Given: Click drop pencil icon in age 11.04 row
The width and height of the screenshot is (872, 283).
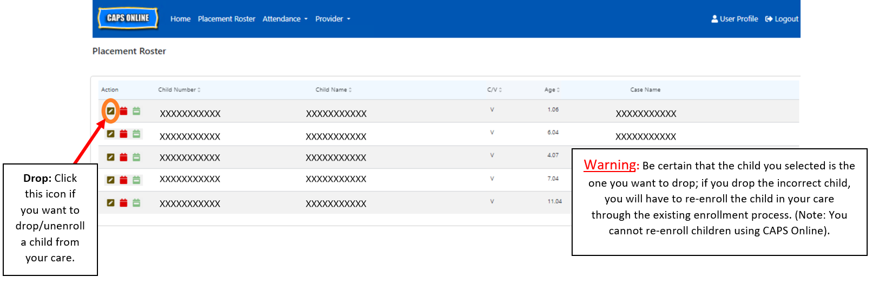Looking at the screenshot, I should [110, 202].
